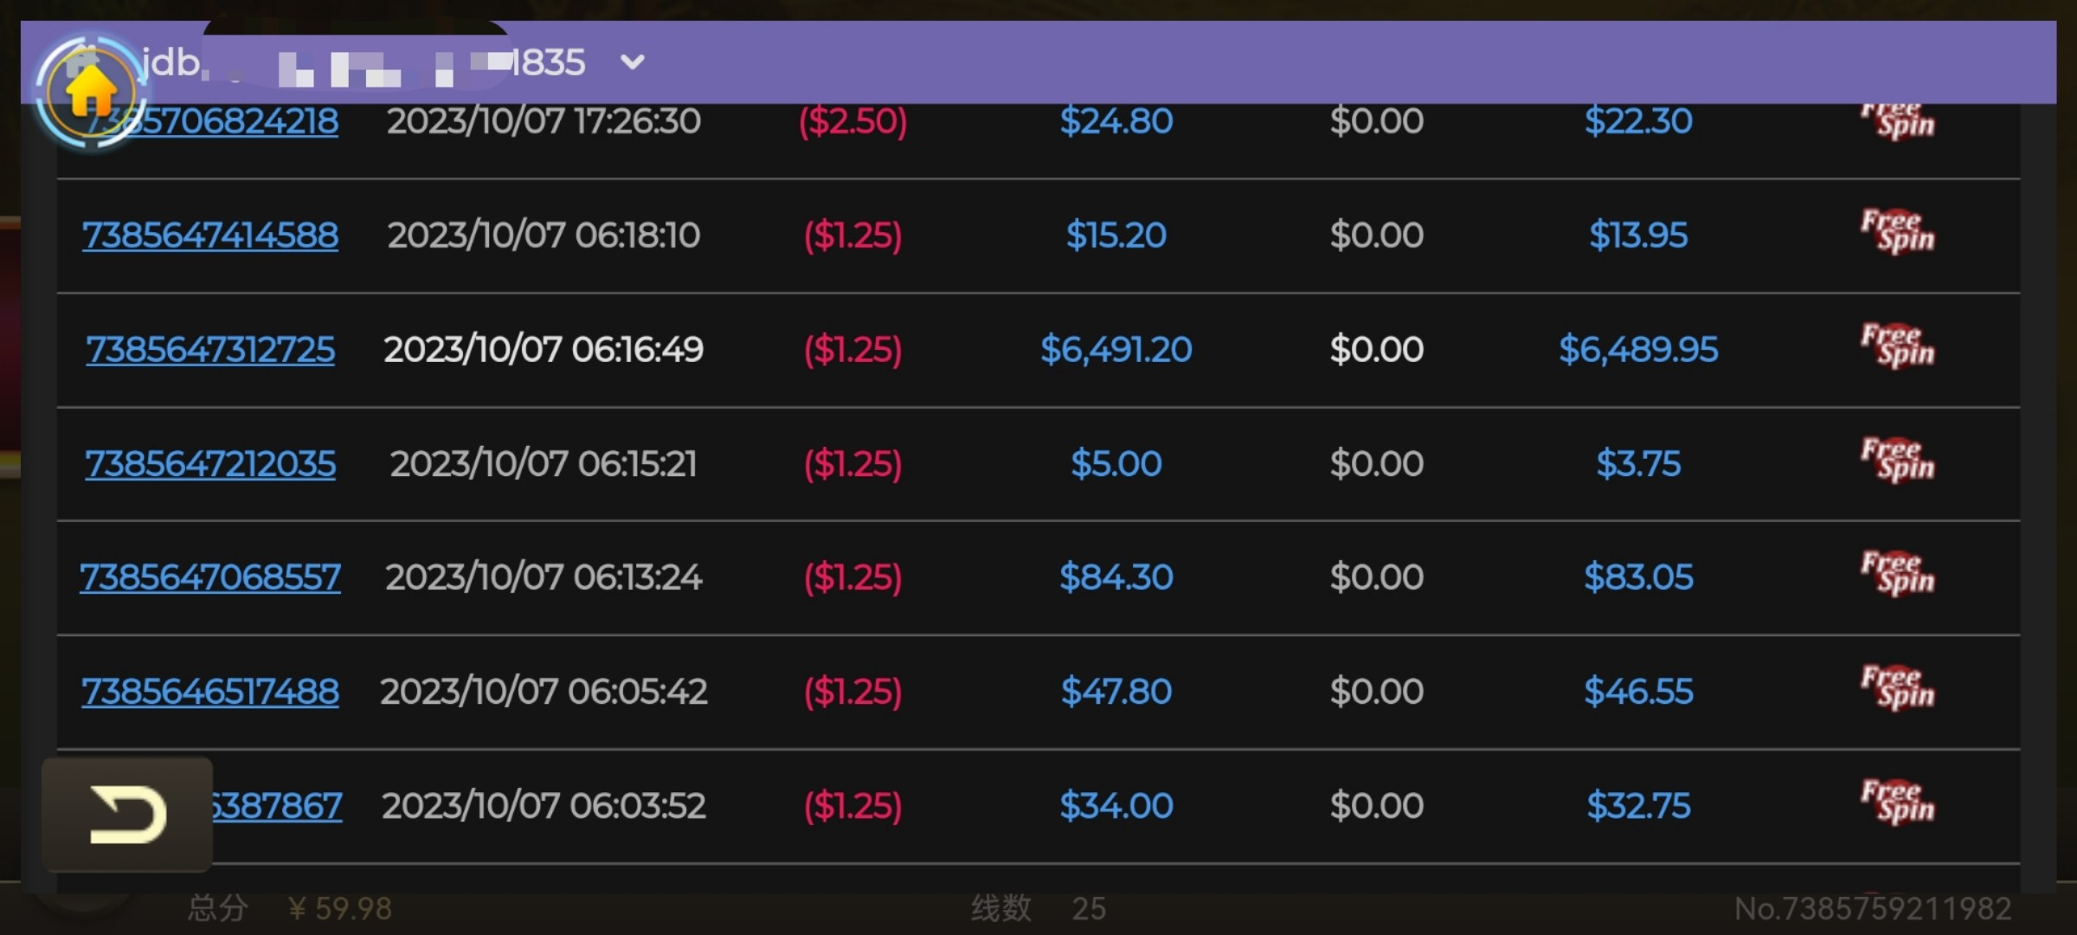This screenshot has width=2077, height=935.
Task: Open record 7385647212035 details
Action: 210,464
